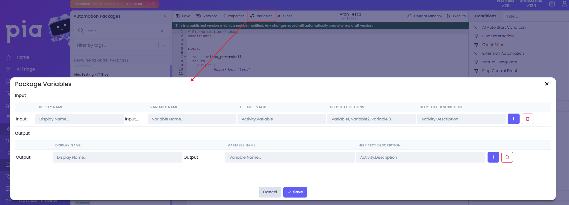Open the user account icon

[x=564, y=4]
